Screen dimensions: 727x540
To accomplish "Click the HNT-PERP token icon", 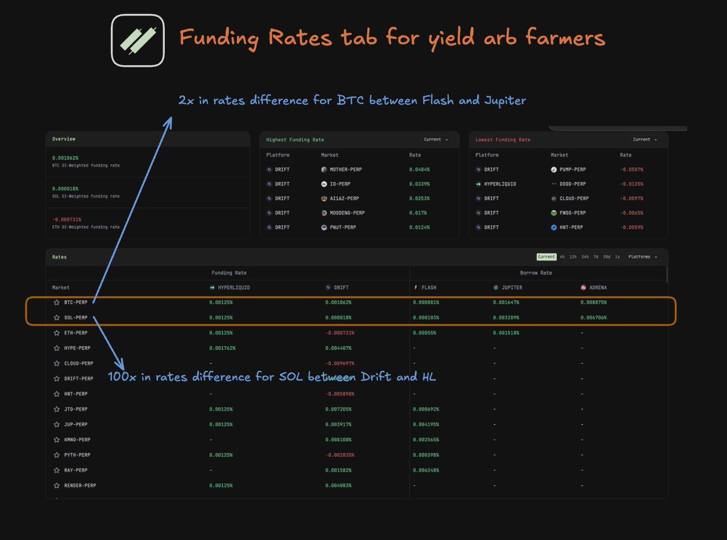I will coord(554,227).
